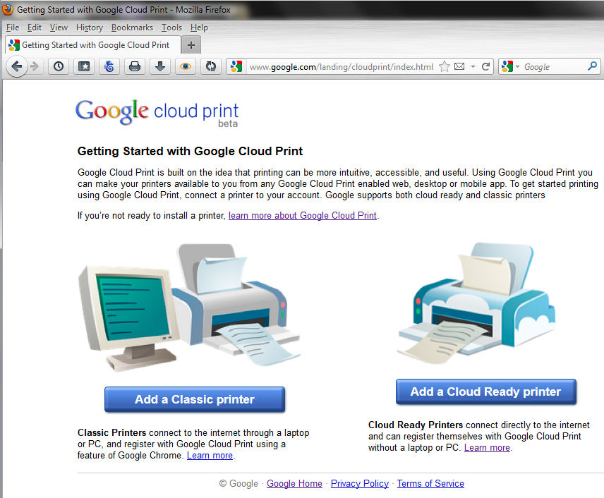The width and height of the screenshot is (604, 498).
Task: Click the Add a Classic printer button
Action: pos(194,399)
